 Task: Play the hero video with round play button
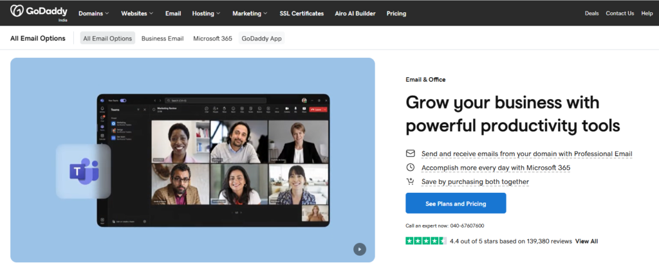tap(359, 249)
